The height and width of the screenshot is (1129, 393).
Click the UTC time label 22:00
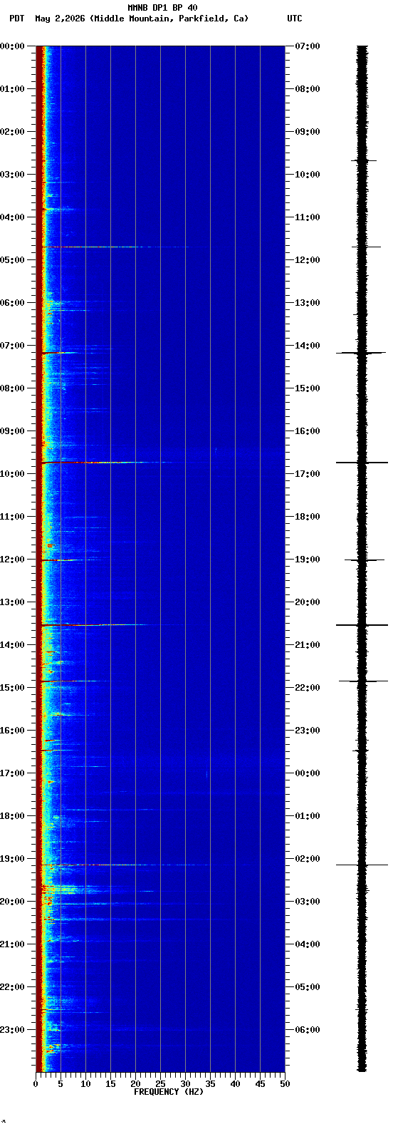308,688
